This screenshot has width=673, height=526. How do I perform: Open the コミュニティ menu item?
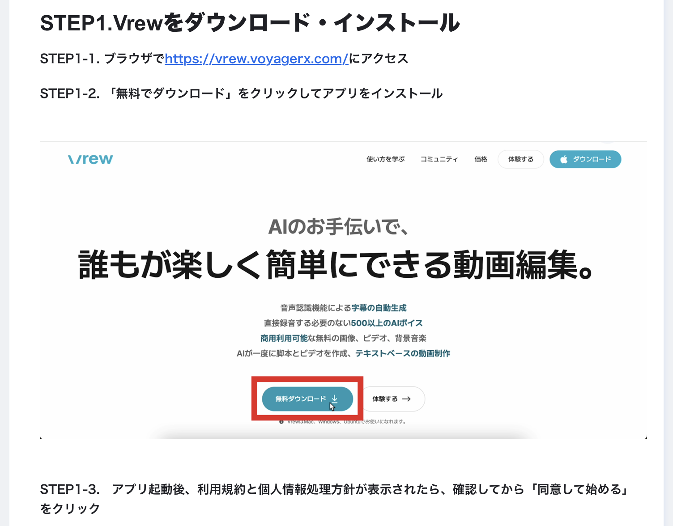439,159
